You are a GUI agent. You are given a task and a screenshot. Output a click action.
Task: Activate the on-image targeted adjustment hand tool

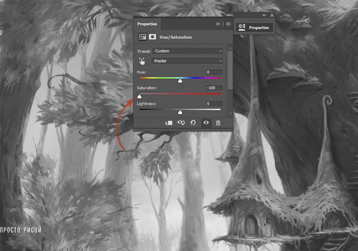(x=142, y=61)
